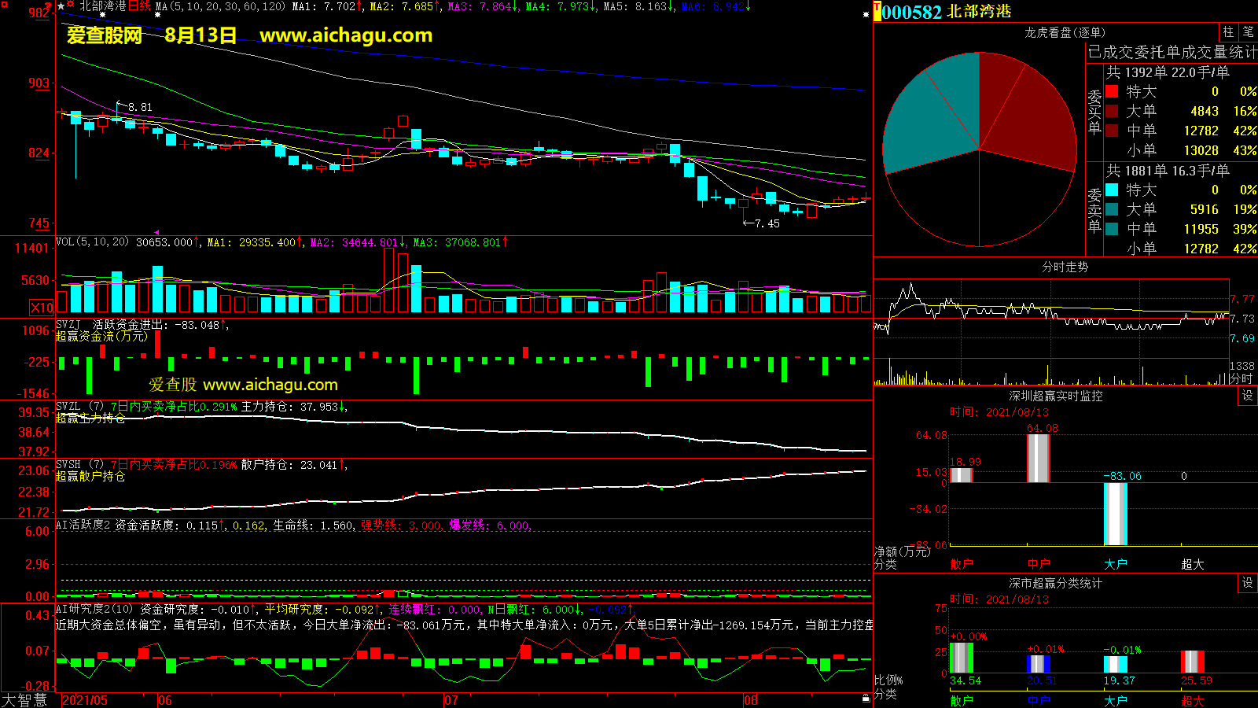The image size is (1258, 708).
Task: Click the 000582 stock code header
Action: pos(911,12)
